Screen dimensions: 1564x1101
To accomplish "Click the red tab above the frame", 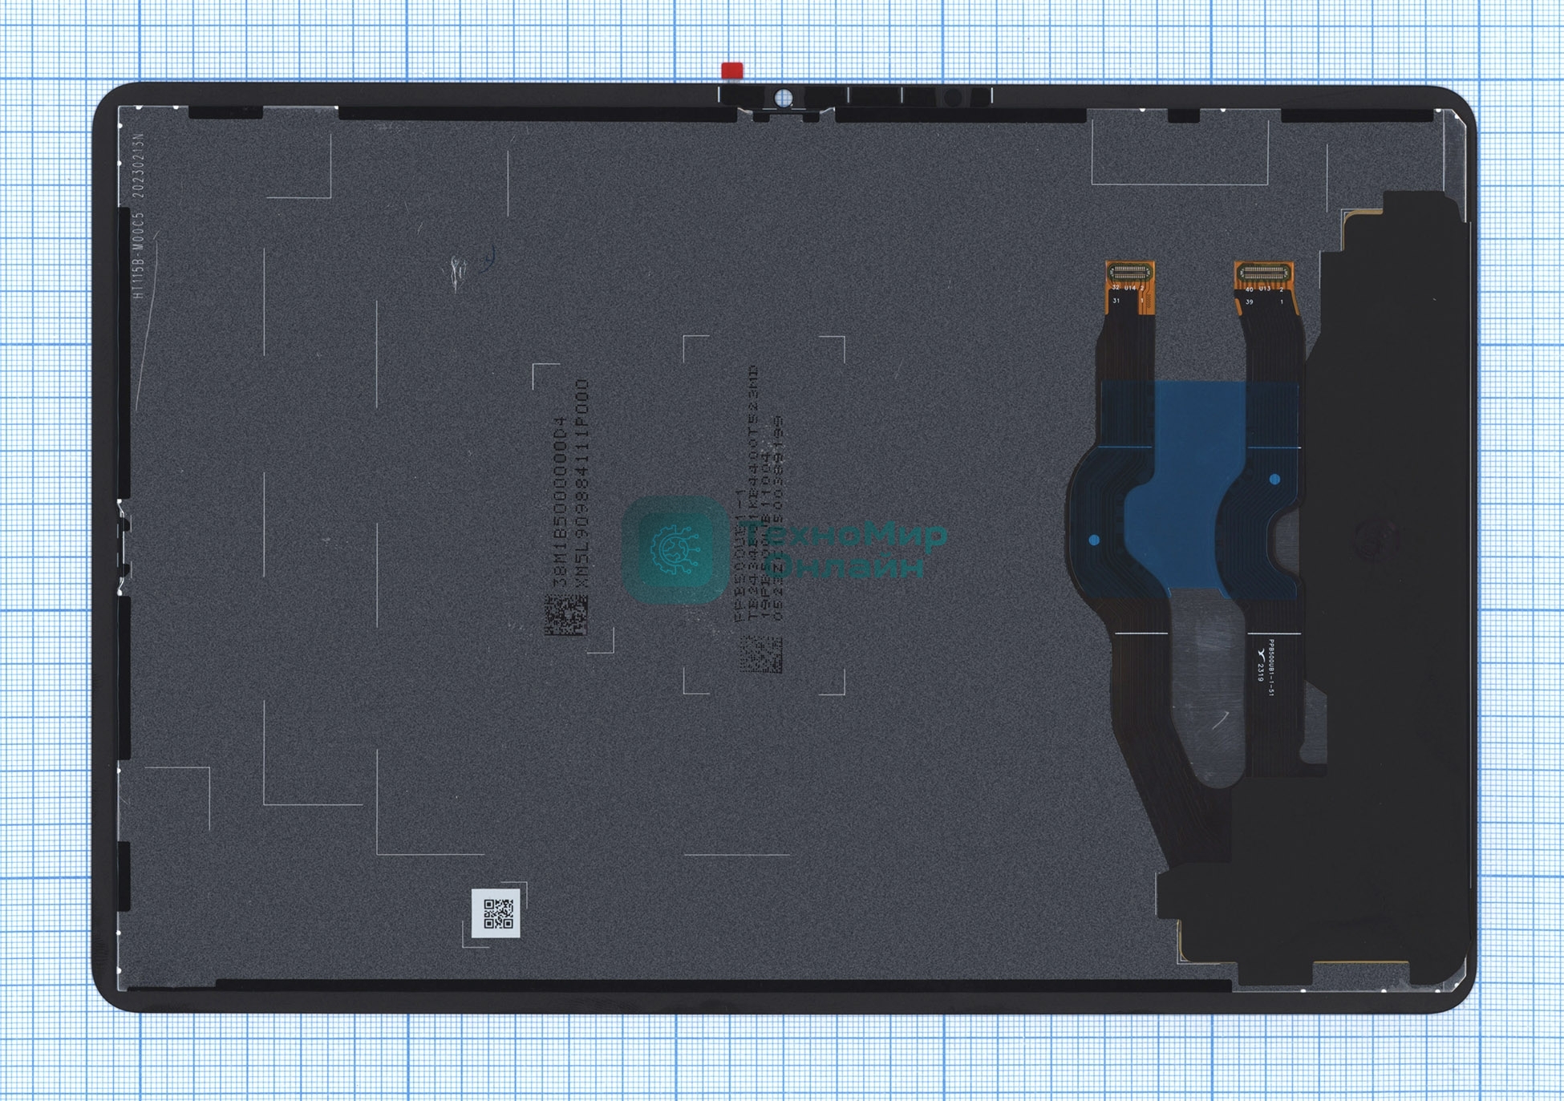I will click(732, 71).
